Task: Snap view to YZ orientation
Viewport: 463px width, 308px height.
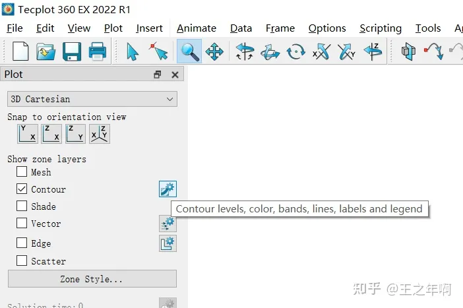Action: [75, 134]
